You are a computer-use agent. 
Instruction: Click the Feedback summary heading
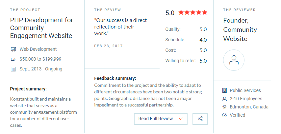(115, 78)
